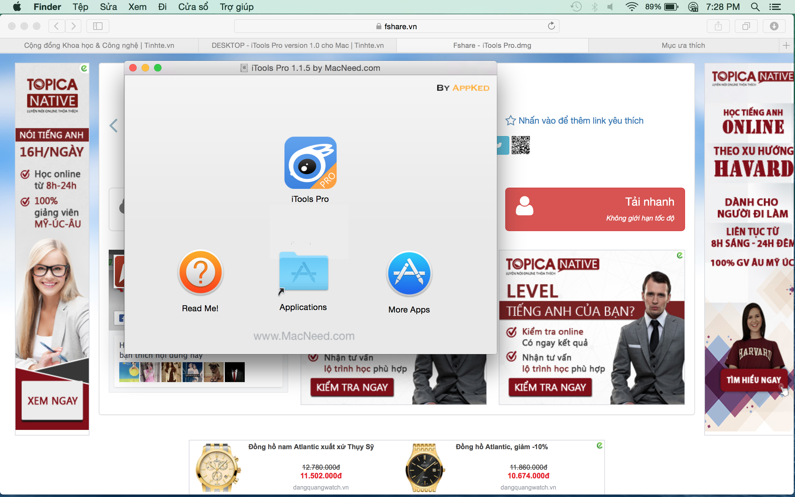Click the Time Machine status icon
This screenshot has width=795, height=497.
click(x=576, y=7)
